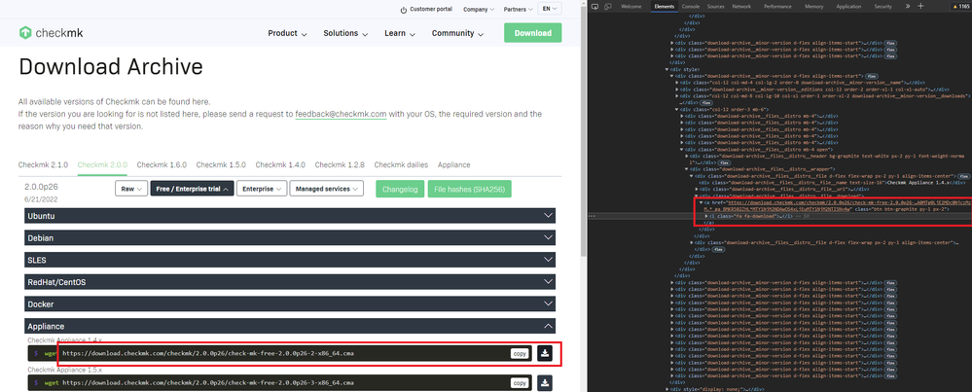Collapse the Free / Enterprise trial dropdown
The image size is (972, 392).
tap(193, 189)
